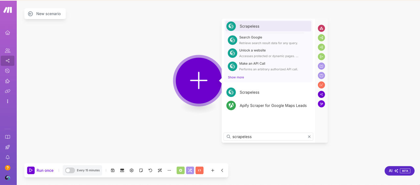Click the red Webhooks icon in module panel
Viewport: 420px width, 185px height.
pos(321,28)
